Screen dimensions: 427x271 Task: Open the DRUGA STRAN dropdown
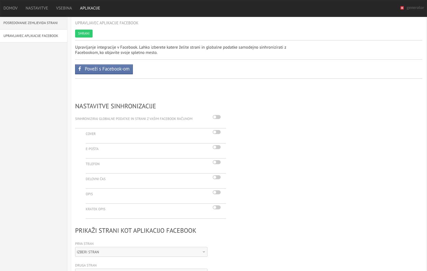[x=141, y=270]
